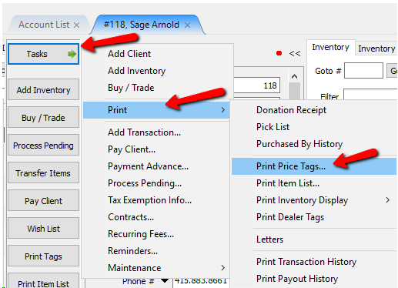This screenshot has height=288, width=398.
Task: Open the Wish List button
Action: click(x=43, y=228)
